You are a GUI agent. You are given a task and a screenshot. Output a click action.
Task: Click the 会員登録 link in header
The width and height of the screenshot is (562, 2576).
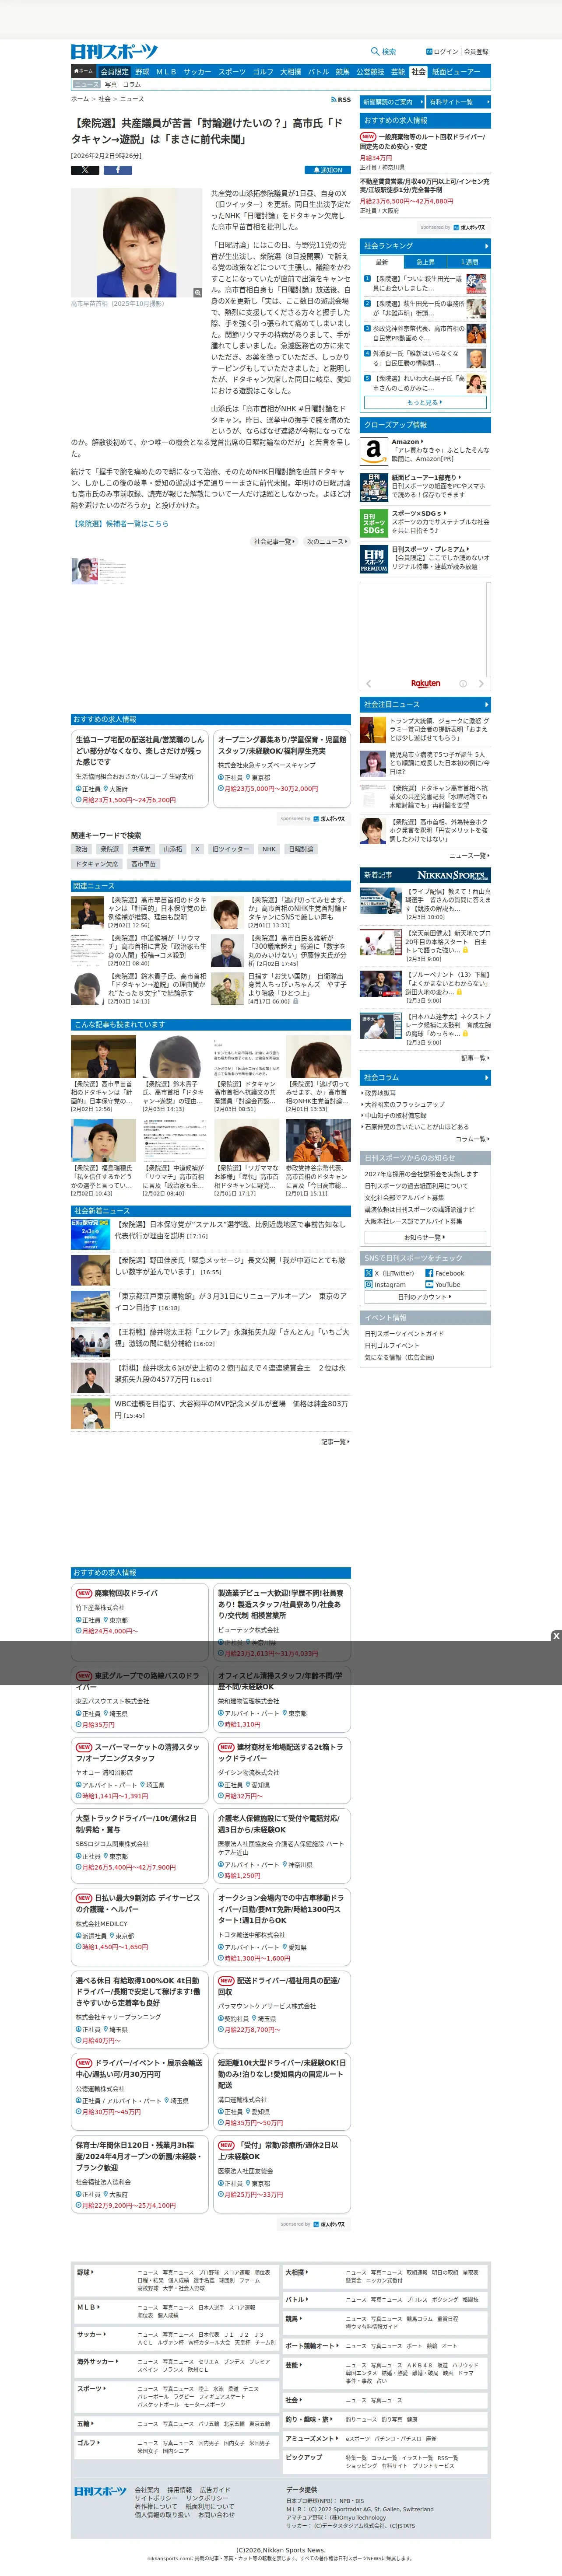pos(476,51)
